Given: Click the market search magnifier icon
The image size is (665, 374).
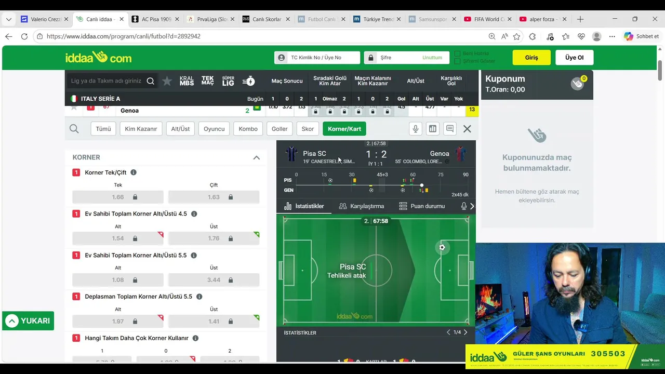Looking at the screenshot, I should 74,129.
